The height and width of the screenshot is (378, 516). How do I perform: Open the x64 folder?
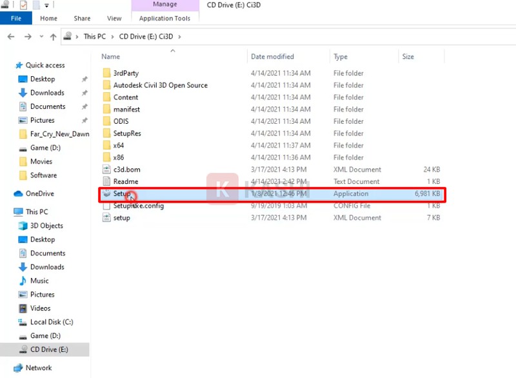(119, 145)
